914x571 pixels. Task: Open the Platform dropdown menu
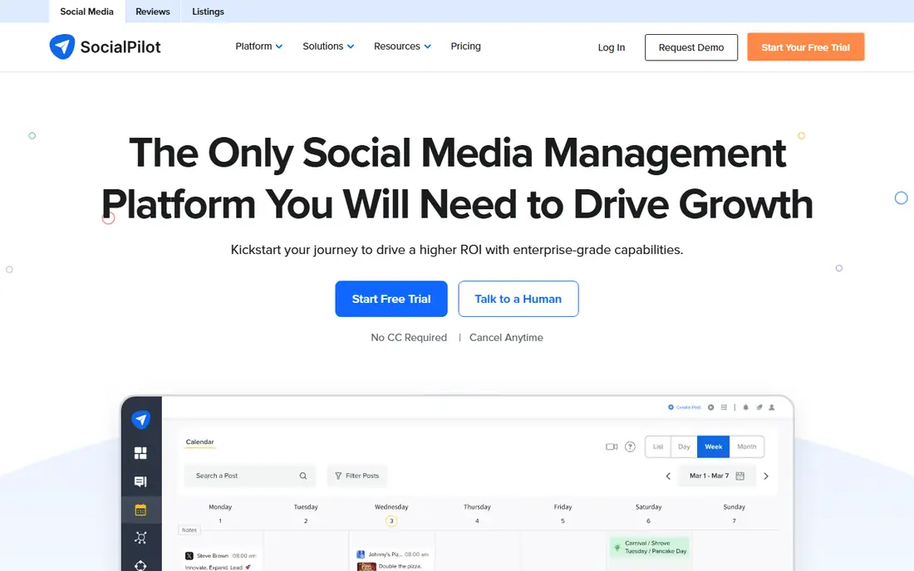pyautogui.click(x=258, y=46)
